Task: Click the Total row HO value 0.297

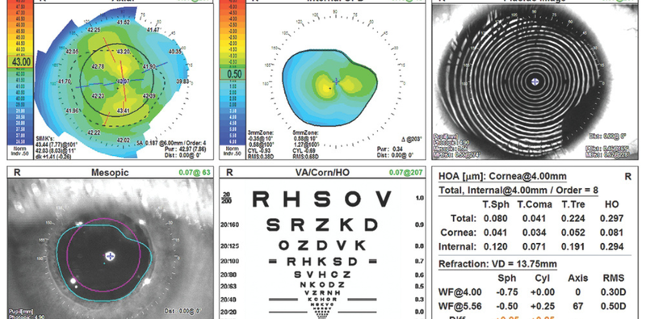Action: point(611,218)
